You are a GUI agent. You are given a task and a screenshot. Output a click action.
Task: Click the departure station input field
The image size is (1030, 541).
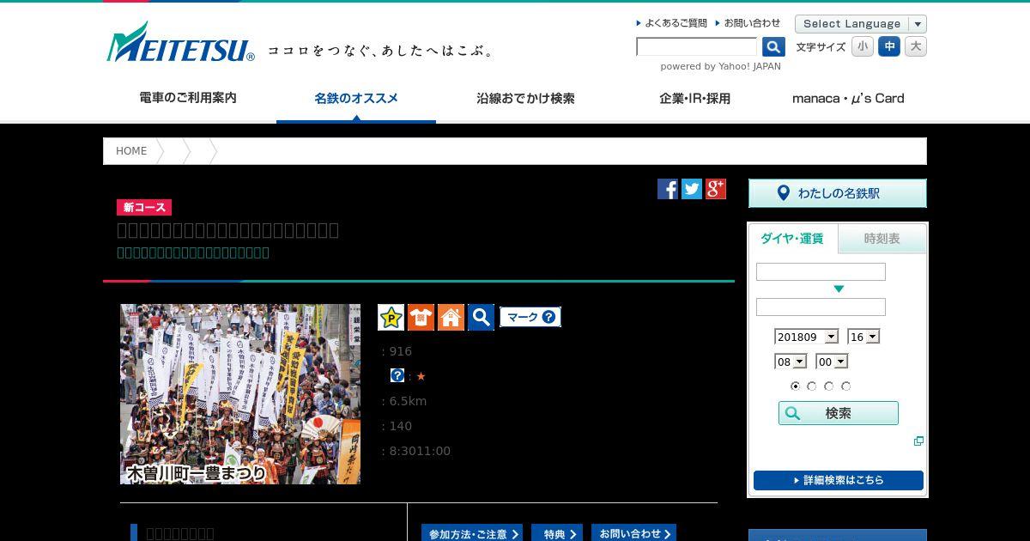(821, 272)
